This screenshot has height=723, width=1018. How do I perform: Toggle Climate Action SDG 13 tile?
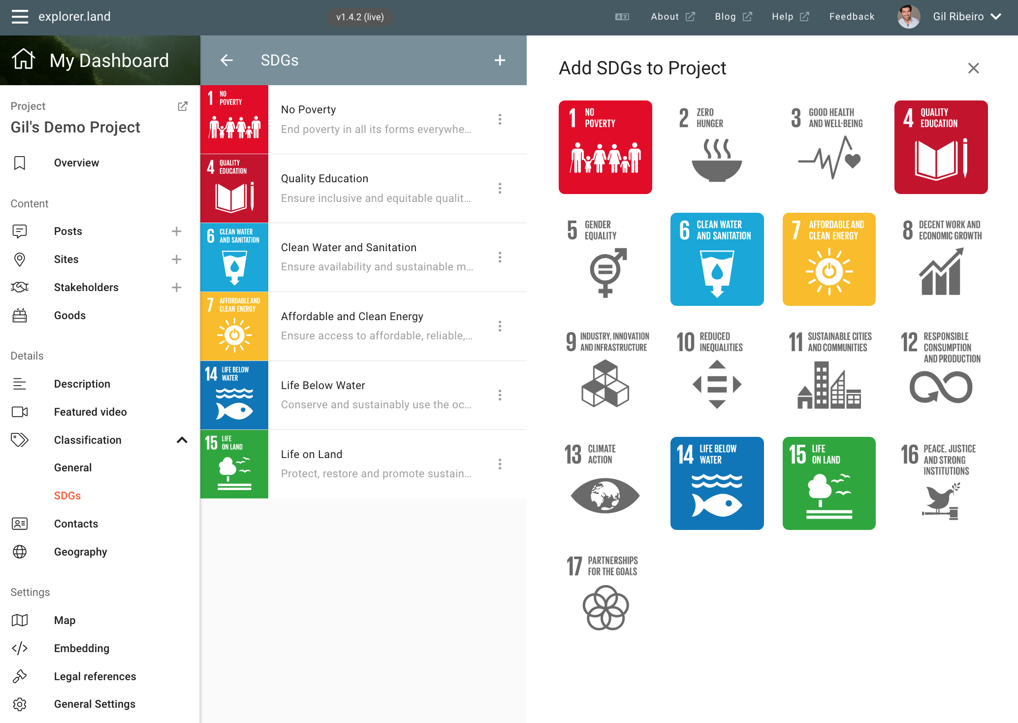[x=605, y=483]
